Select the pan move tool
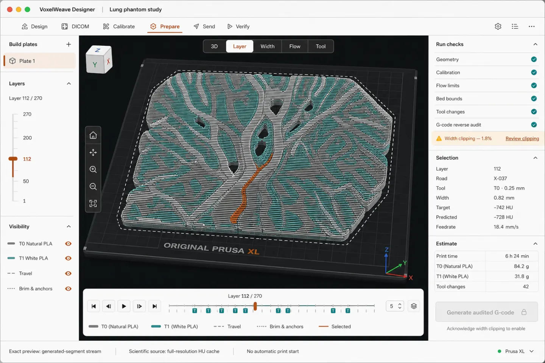The height and width of the screenshot is (363, 545). [x=93, y=152]
